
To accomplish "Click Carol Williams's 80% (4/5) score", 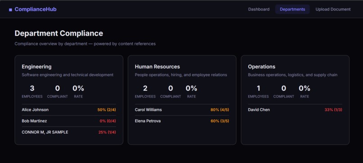I will (x=220, y=110).
